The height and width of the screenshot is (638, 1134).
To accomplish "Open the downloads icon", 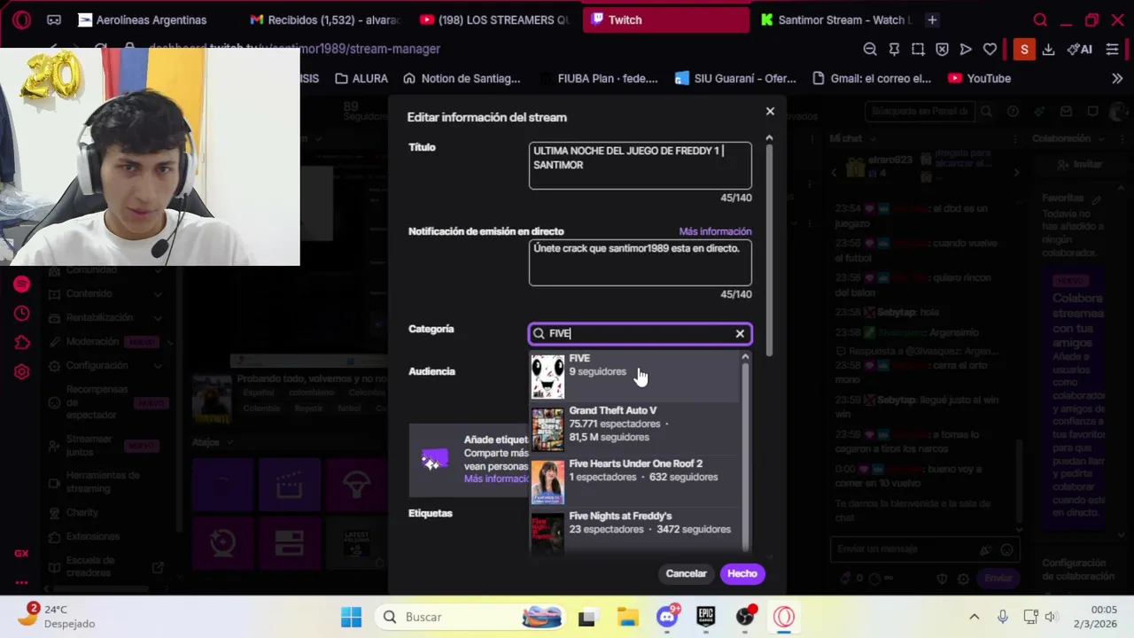I will 1048,50.
